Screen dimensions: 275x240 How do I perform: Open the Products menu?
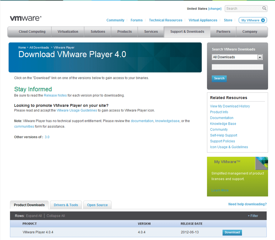click(x=124, y=32)
